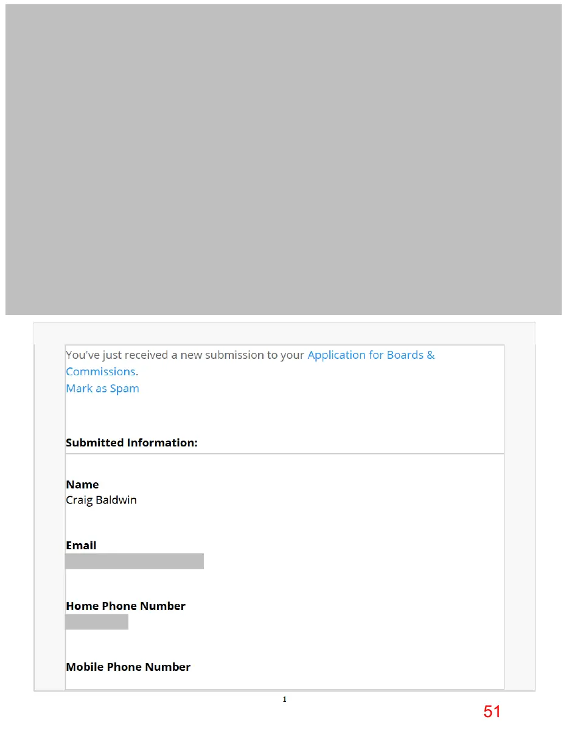Select the name Craig Baldwin

101,500
